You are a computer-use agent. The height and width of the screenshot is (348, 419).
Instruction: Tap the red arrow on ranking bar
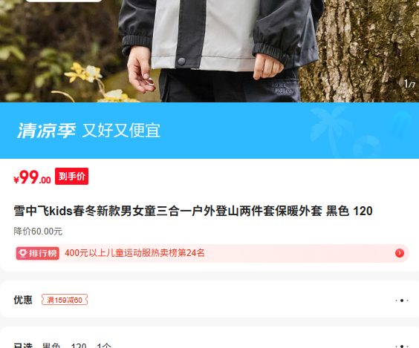[x=400, y=253]
